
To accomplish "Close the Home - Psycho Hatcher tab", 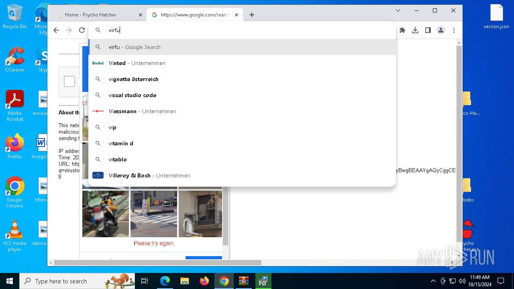I will (141, 15).
